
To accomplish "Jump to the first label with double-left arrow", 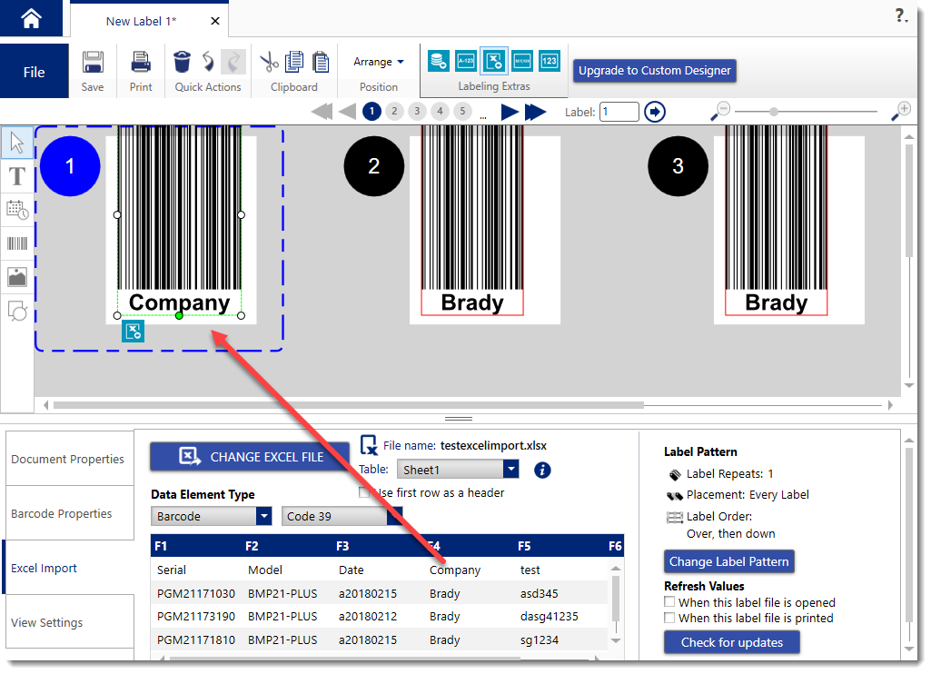I will [322, 112].
